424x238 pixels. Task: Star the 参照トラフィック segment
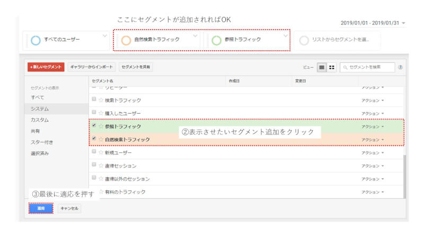click(x=101, y=126)
